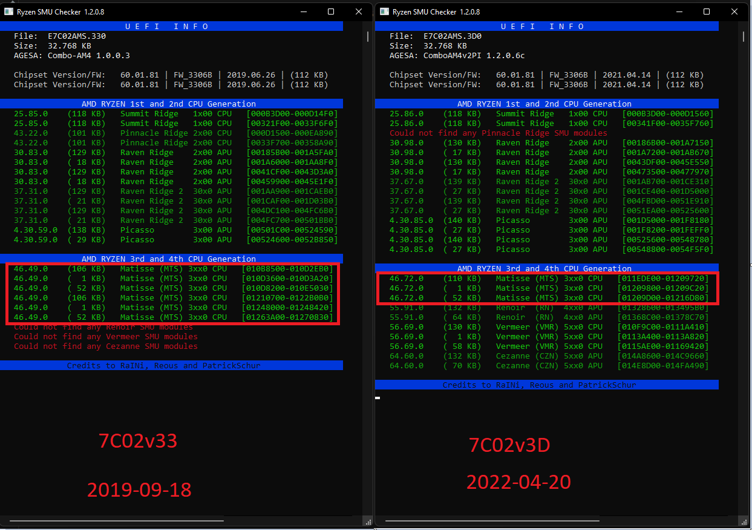752x530 pixels.
Task: Close the left window showing E7C02AMS.330
Action: [x=359, y=12]
